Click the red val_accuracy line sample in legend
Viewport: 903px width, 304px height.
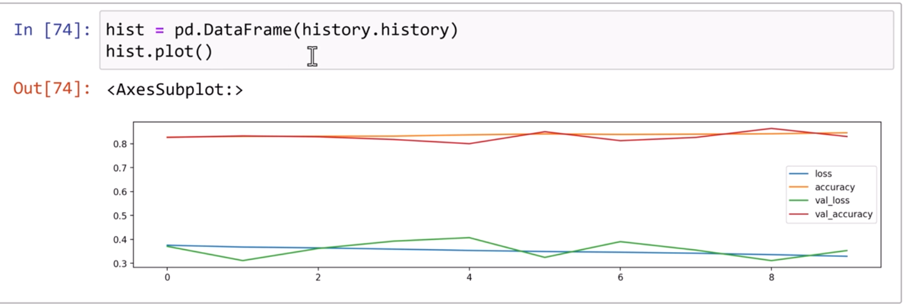pos(798,214)
